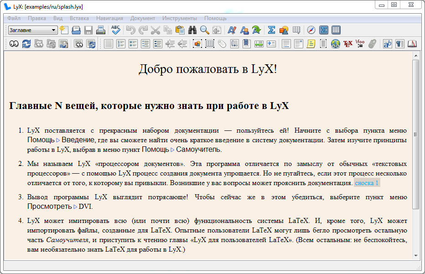The image size is (425, 274).
Task: Open the thesaurus with the open book icon
Action: pos(412,44)
